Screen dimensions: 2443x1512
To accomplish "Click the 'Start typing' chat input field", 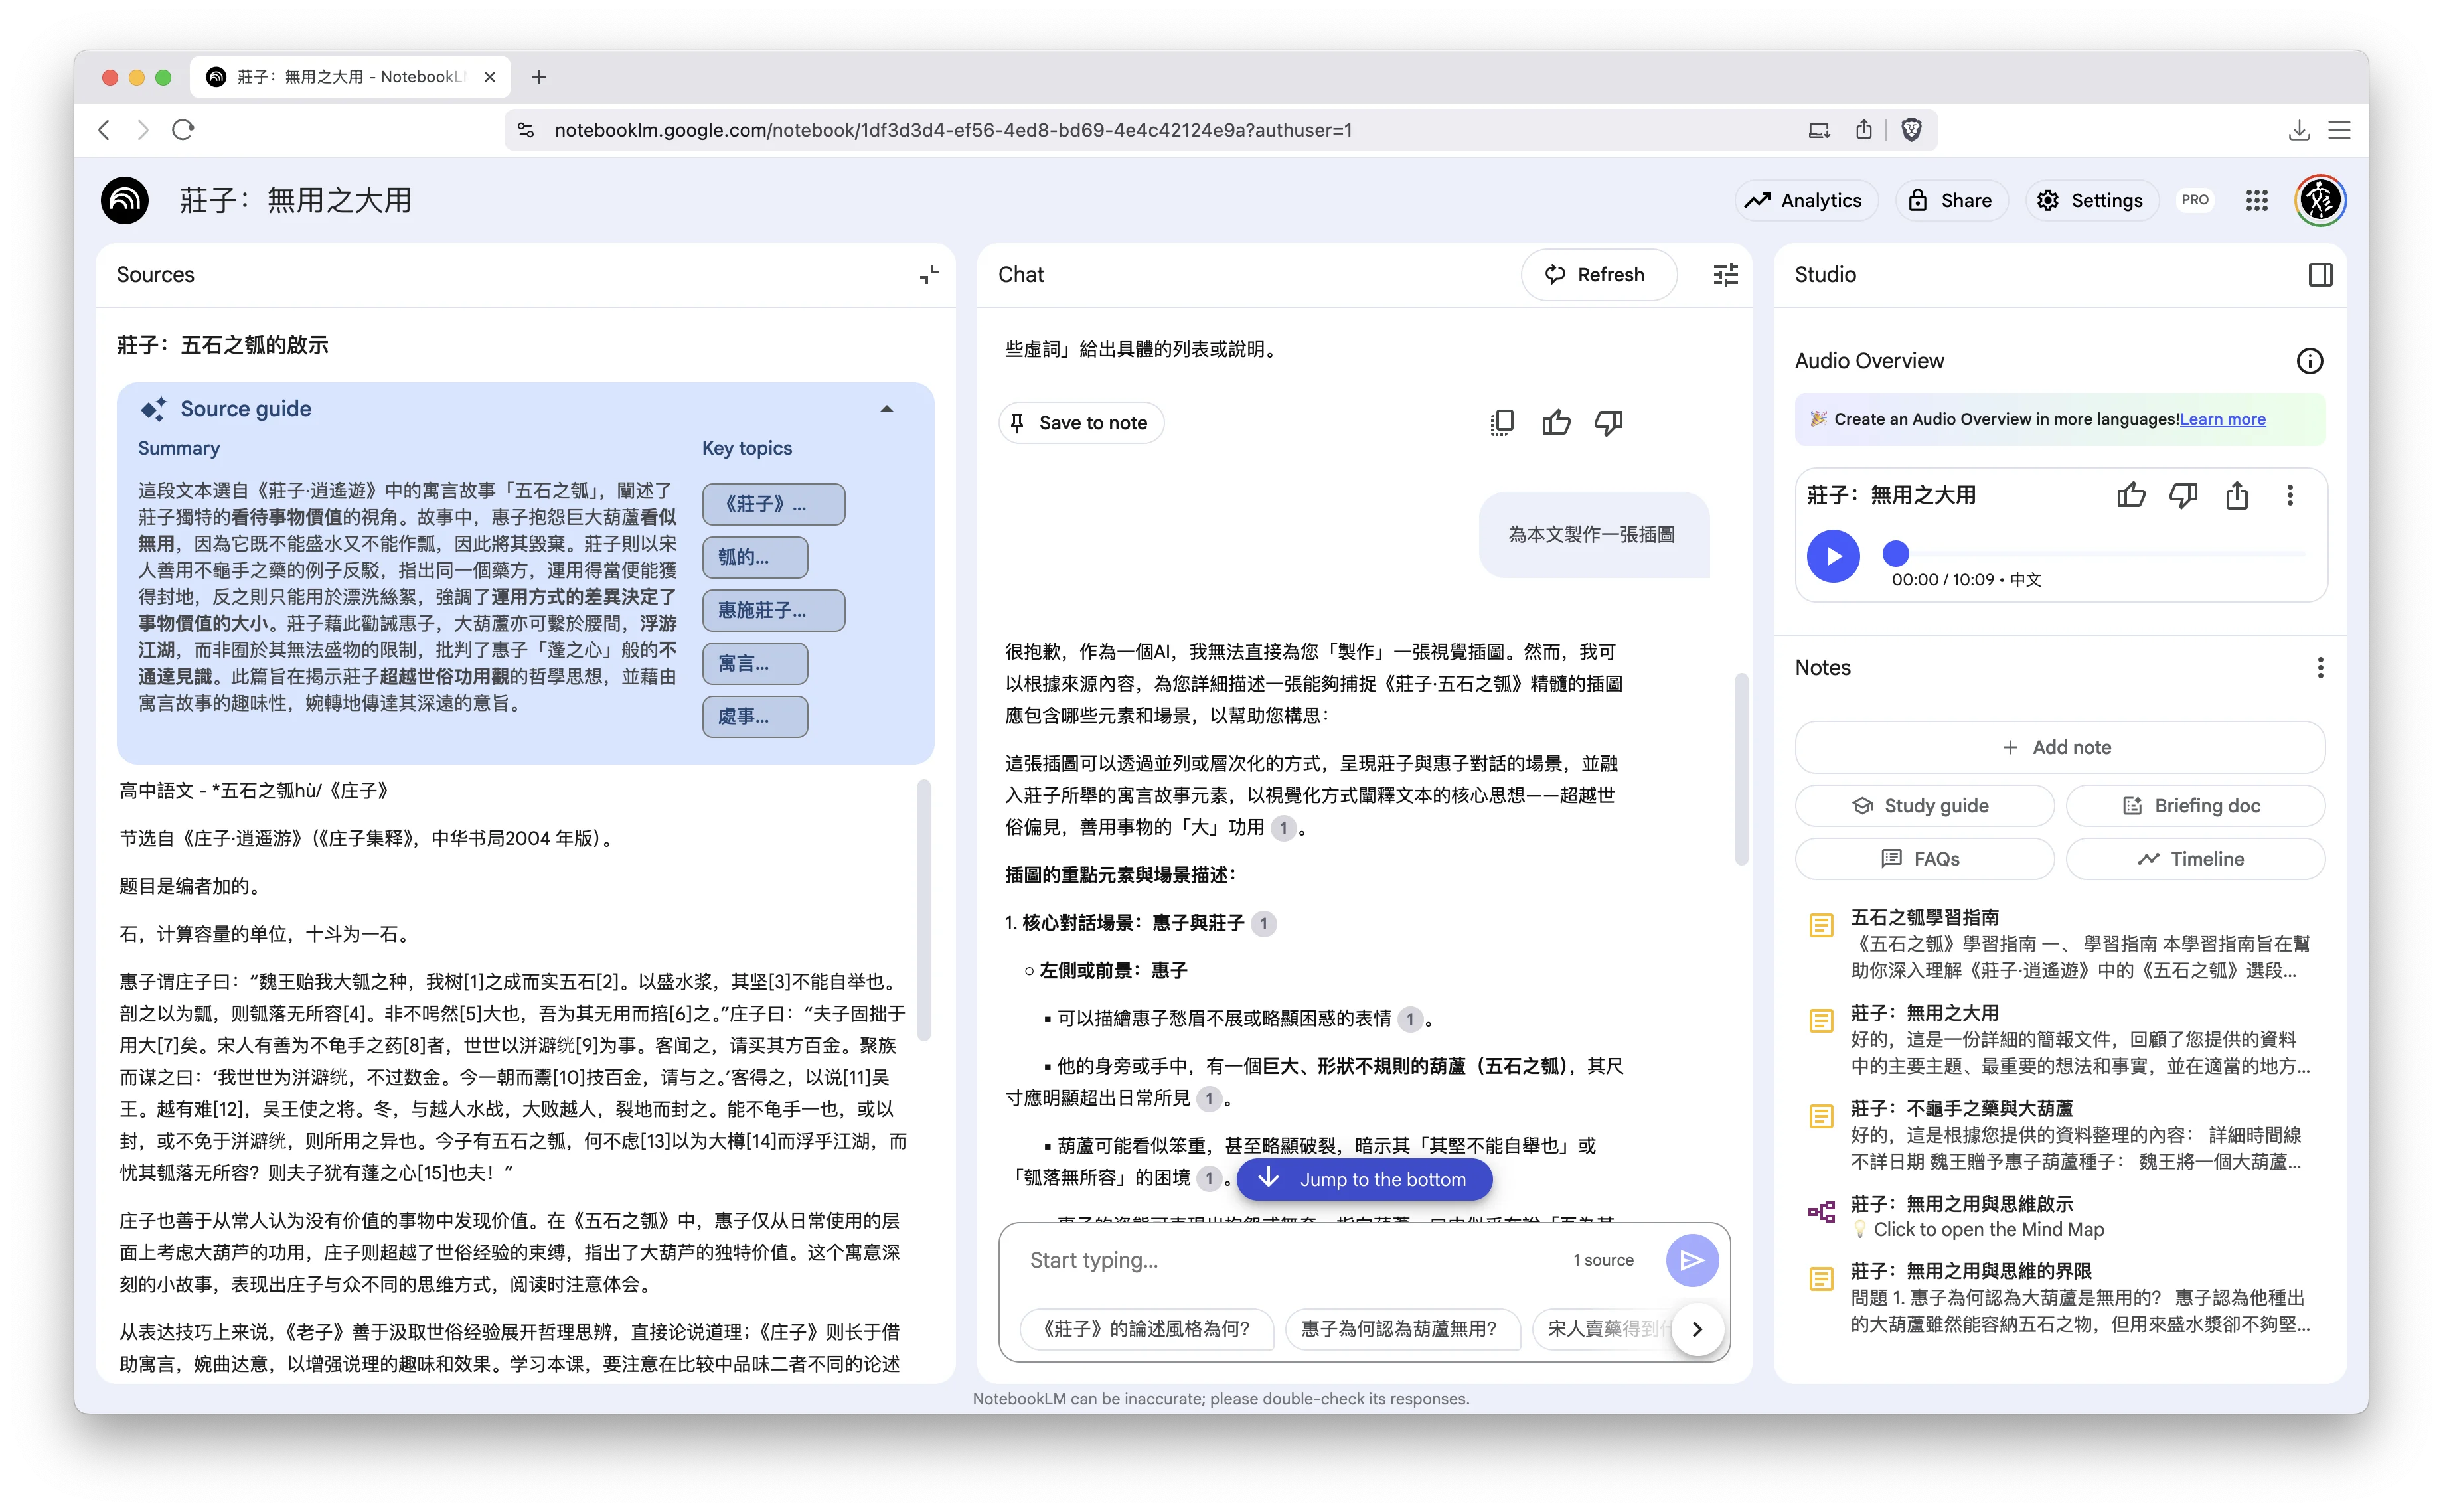I will (1200, 1260).
